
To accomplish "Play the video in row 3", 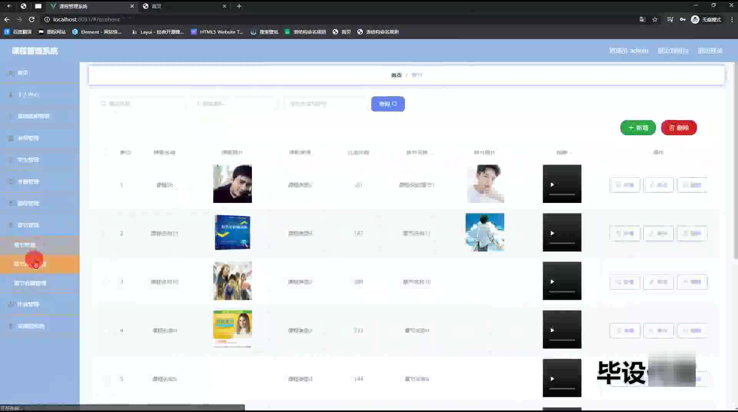I will [x=552, y=282].
